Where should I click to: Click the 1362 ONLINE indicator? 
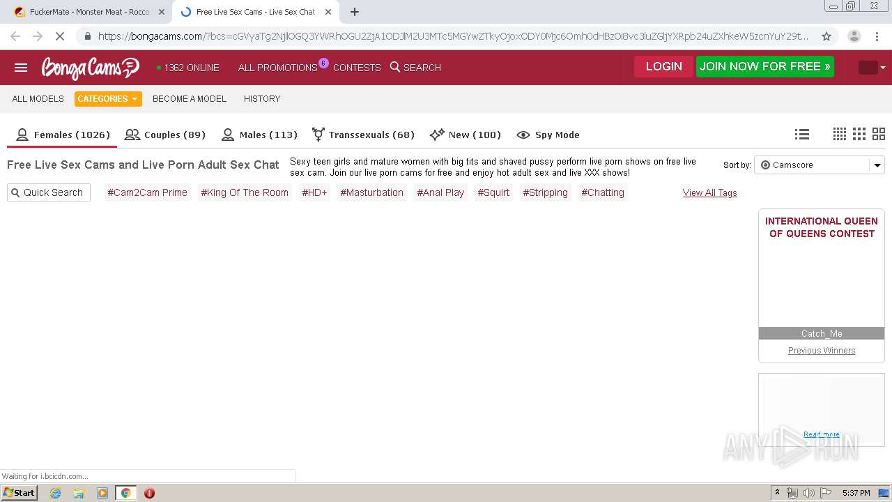[188, 68]
